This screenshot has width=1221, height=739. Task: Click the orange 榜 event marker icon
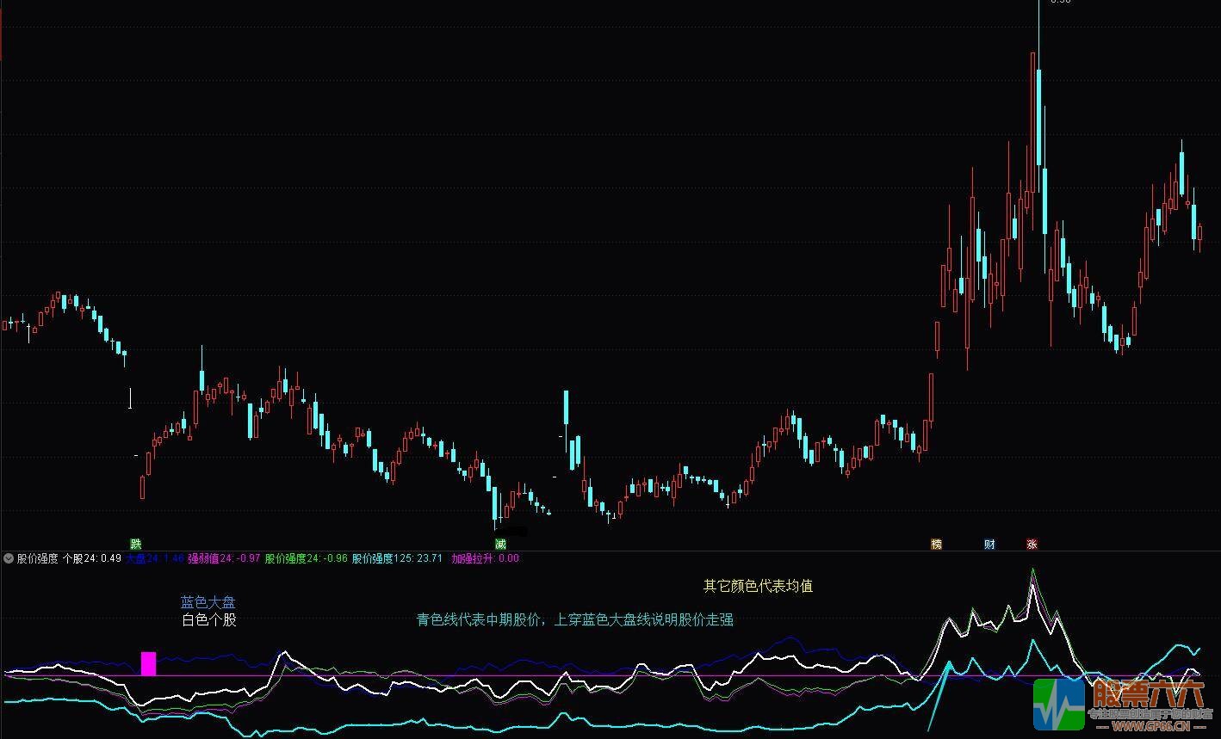tap(936, 544)
